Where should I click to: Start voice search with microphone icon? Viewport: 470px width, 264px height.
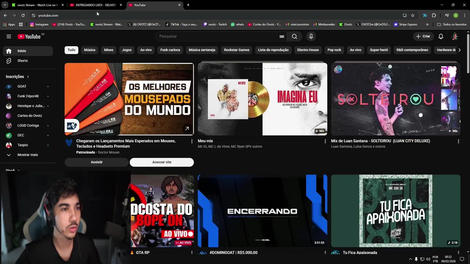(x=311, y=36)
